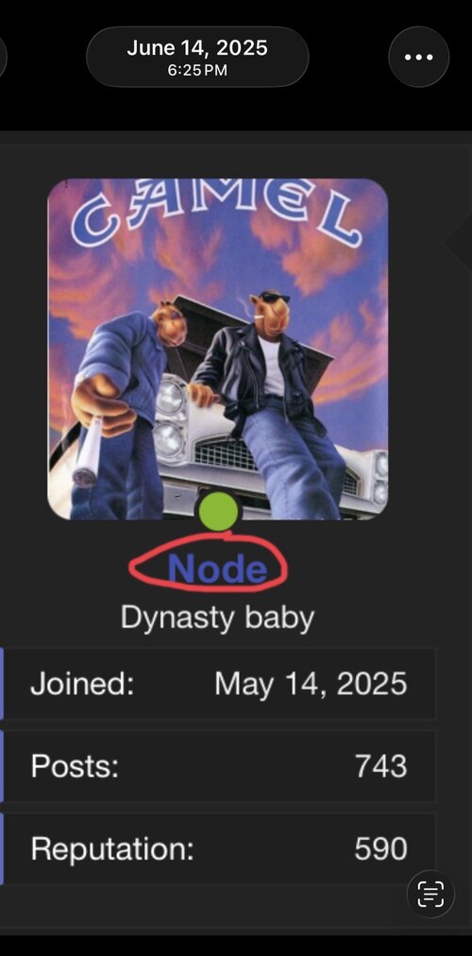Click the May 14, 2025 join date
472x956 pixels.
coord(311,684)
